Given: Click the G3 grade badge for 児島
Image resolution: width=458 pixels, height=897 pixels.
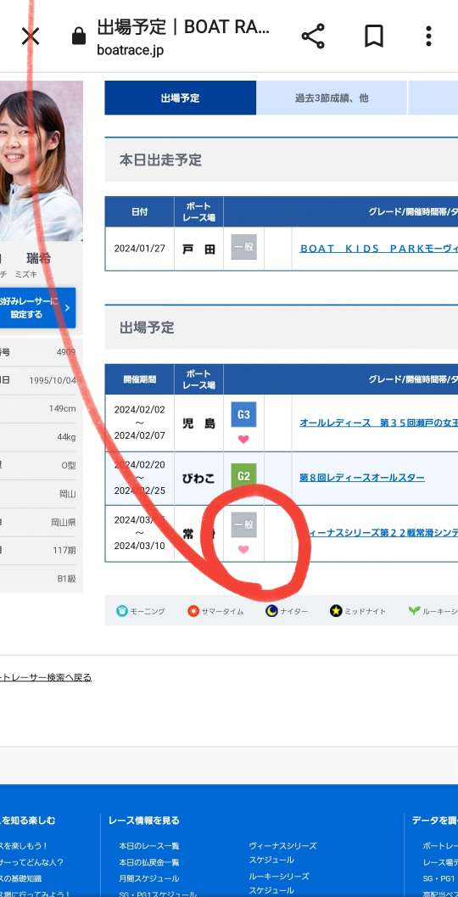Looking at the screenshot, I should pyautogui.click(x=243, y=415).
